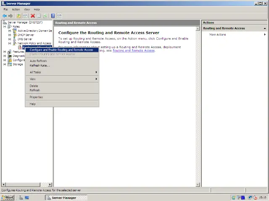This screenshot has height=201, width=269.
Task: Expand the Configuration tree node
Action: pos(5,60)
